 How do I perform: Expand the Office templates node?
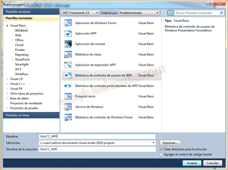coord(12,40)
